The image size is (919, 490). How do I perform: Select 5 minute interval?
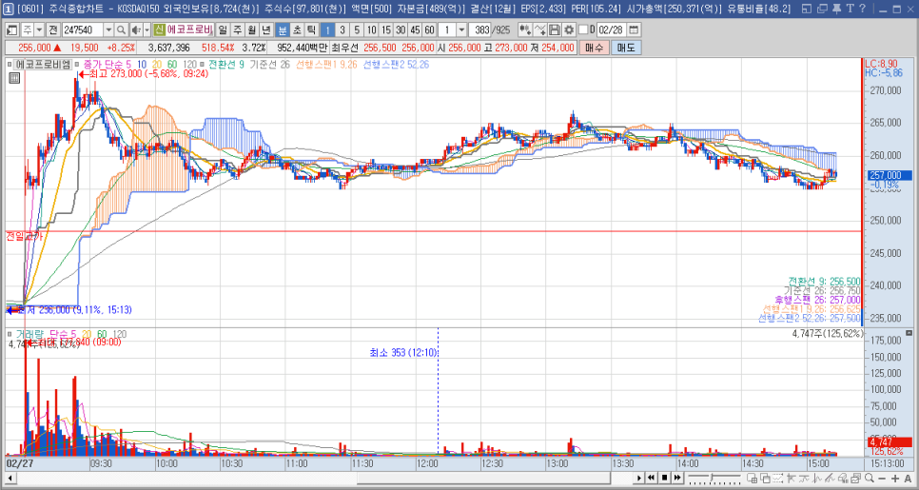[x=357, y=29]
